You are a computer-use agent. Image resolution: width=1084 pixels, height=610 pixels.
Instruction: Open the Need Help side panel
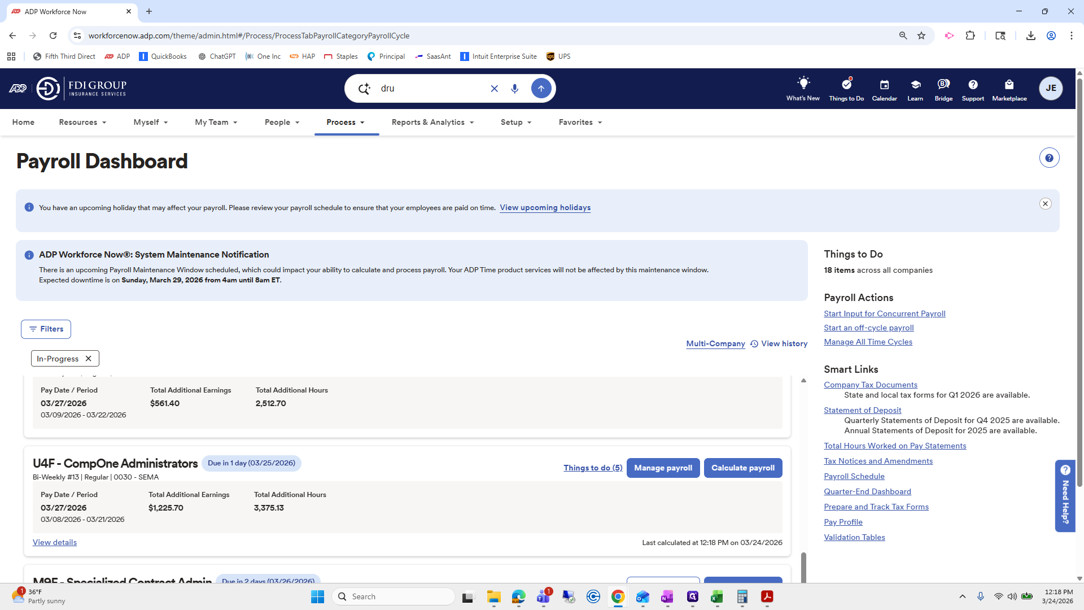(1065, 496)
